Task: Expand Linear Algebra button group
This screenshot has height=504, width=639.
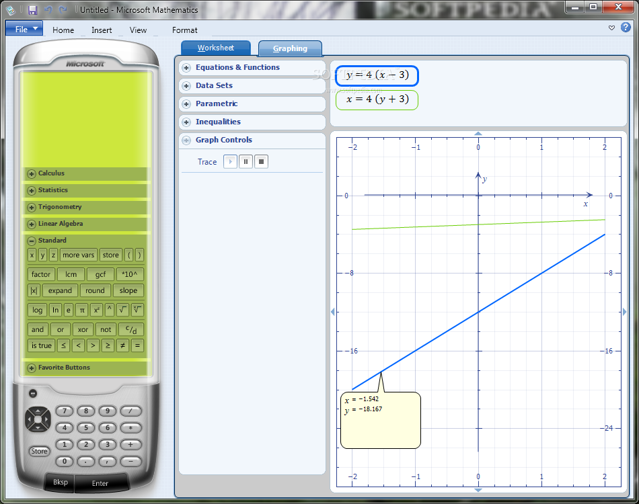Action: click(x=32, y=224)
